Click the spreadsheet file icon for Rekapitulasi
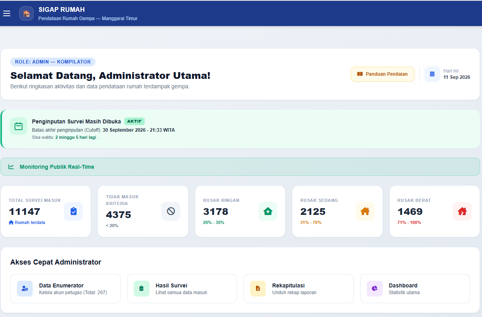The image size is (482, 317). coord(258,289)
